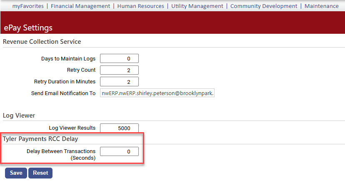The image size is (345, 181).
Task: Click the Send Email Notification To textbox
Action: coord(157,93)
